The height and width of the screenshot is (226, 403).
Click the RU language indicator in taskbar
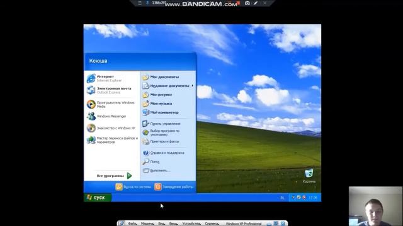(x=283, y=198)
